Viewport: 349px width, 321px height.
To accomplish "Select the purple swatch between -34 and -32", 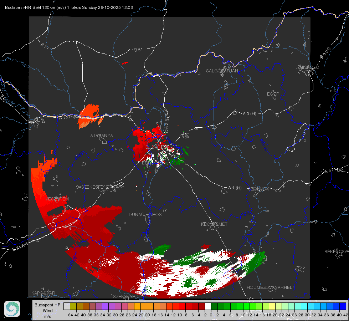I will [x=105, y=306].
